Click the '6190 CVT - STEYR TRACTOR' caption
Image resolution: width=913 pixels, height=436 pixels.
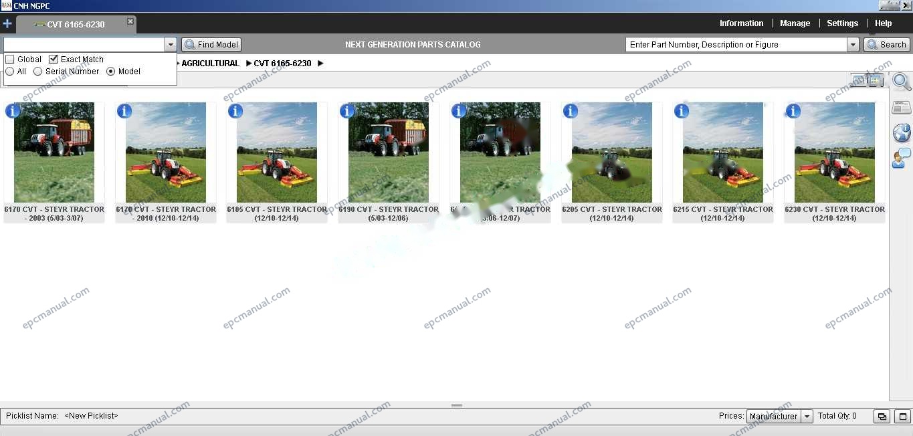[389, 209]
